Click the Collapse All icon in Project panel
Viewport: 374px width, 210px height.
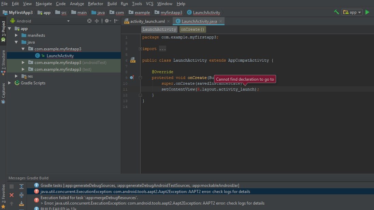97,21
